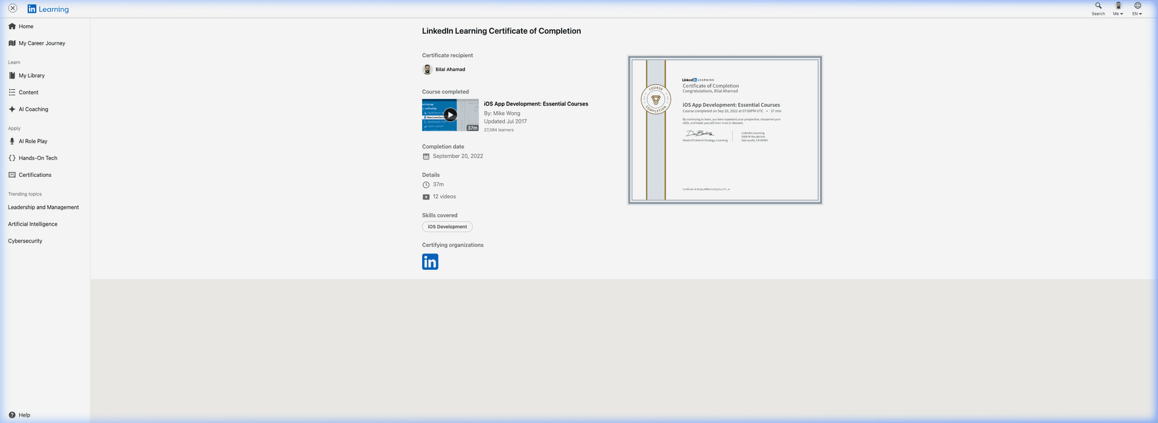The width and height of the screenshot is (1158, 423).
Task: Open the Search magnifier icon
Action: coord(1098,6)
